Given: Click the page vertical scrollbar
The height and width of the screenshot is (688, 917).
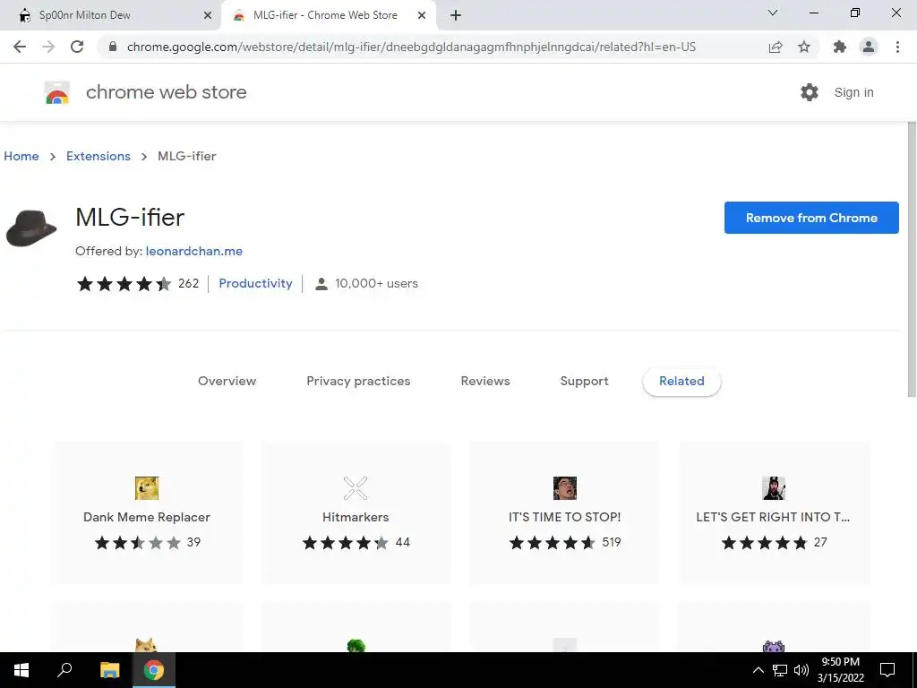Looking at the screenshot, I should pyautogui.click(x=912, y=260).
